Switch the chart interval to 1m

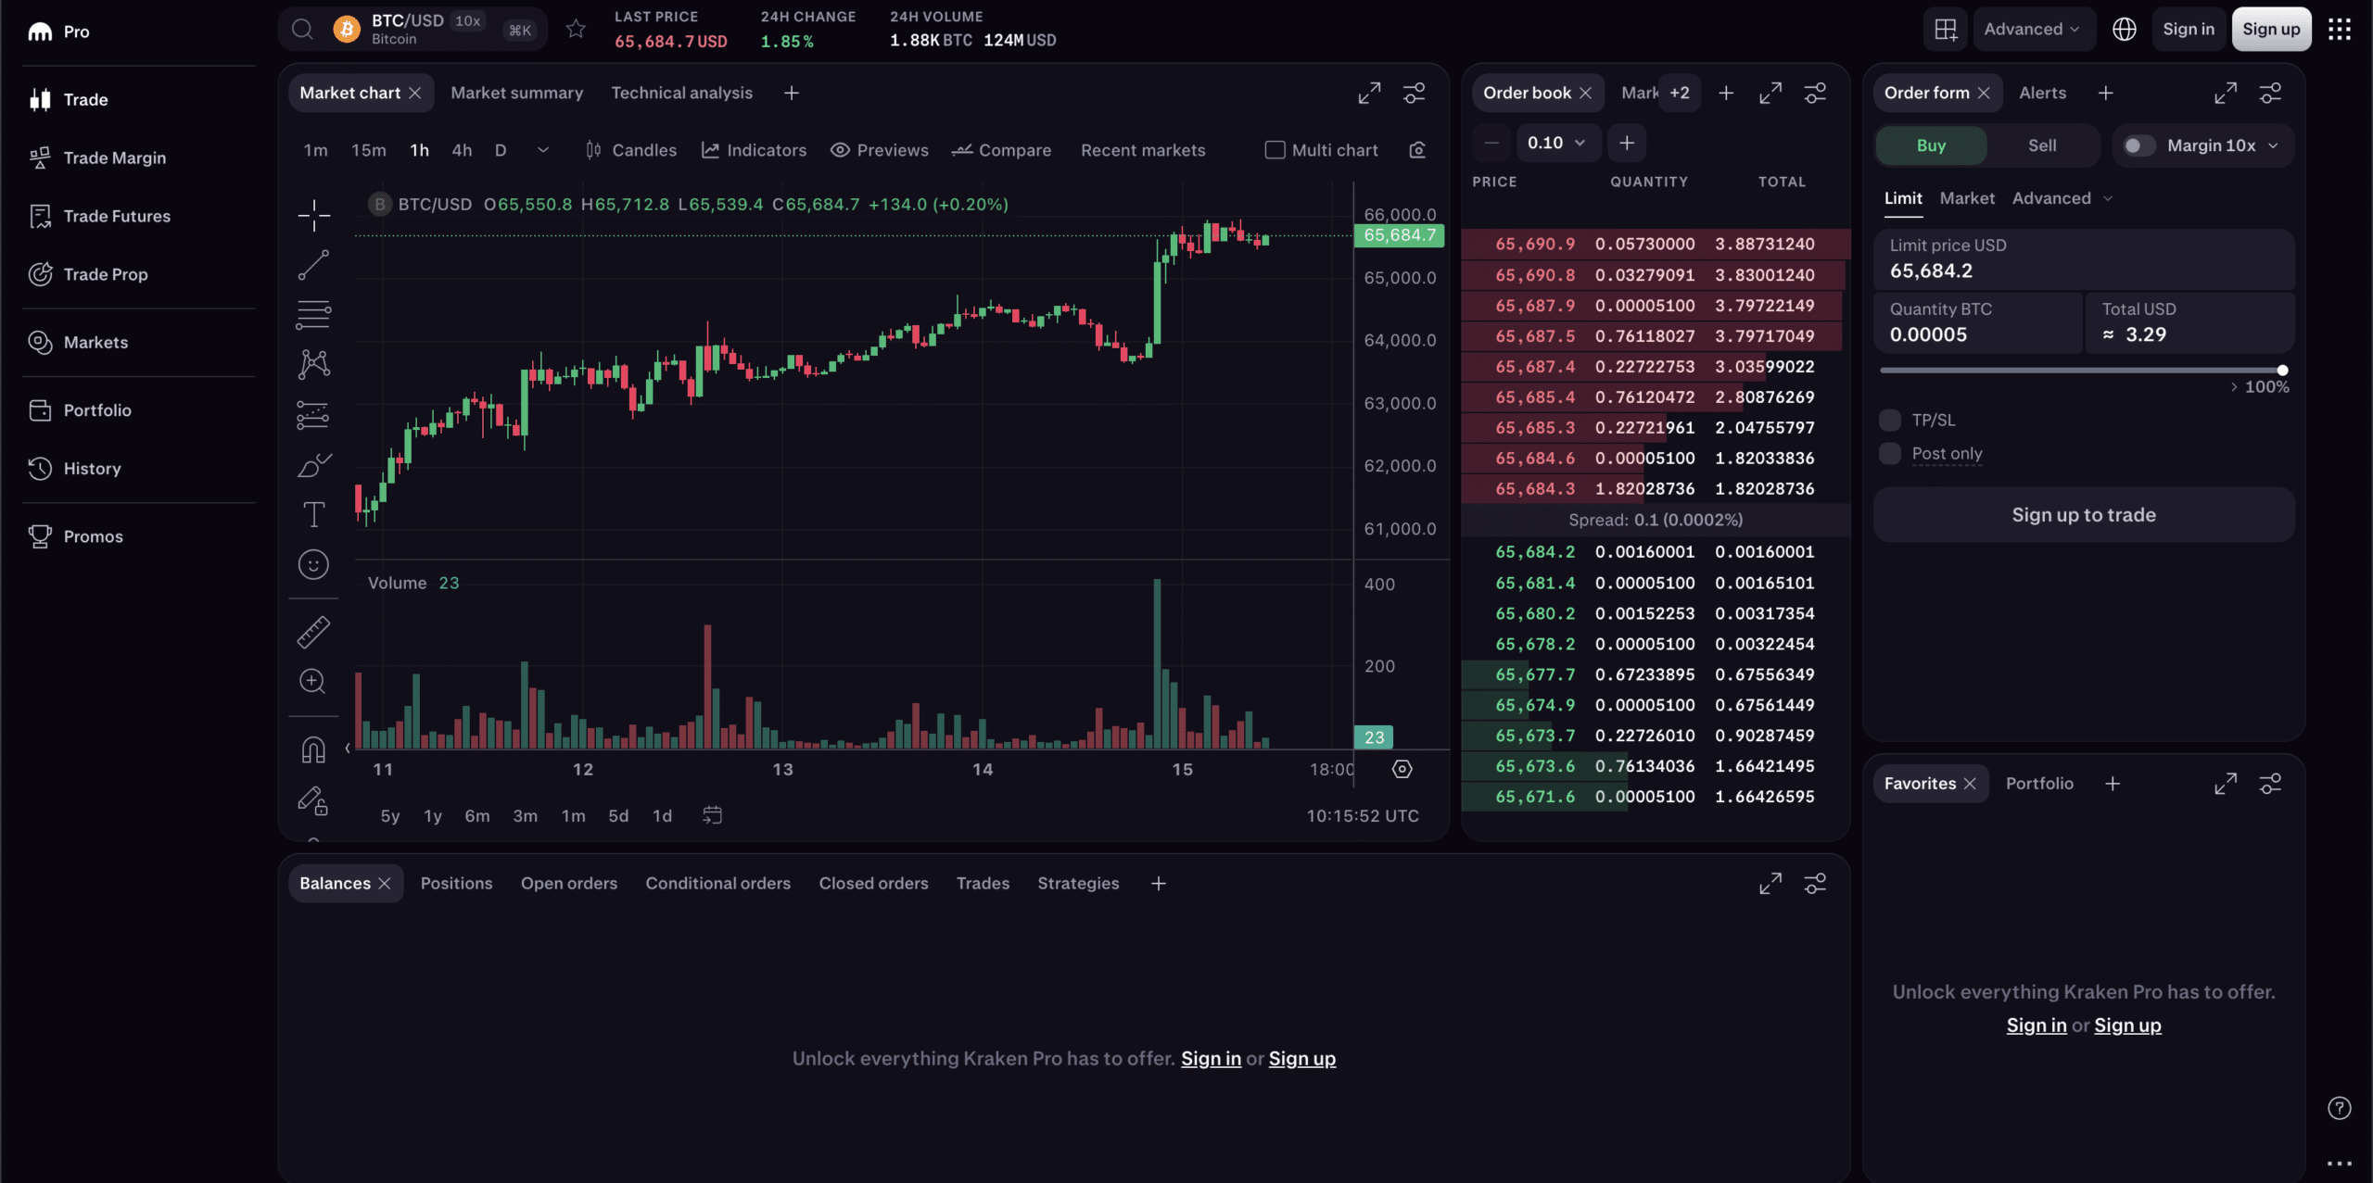coord(315,150)
